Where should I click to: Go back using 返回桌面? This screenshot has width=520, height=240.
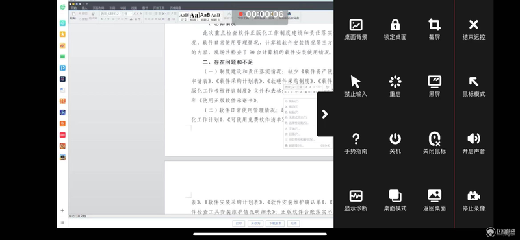tap(434, 200)
